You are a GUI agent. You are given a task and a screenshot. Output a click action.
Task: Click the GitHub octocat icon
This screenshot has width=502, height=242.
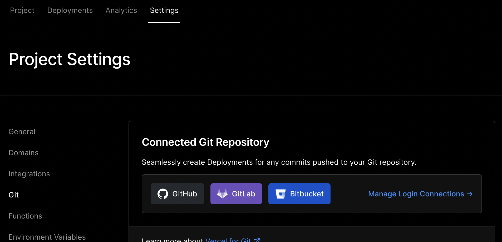pyautogui.click(x=163, y=194)
